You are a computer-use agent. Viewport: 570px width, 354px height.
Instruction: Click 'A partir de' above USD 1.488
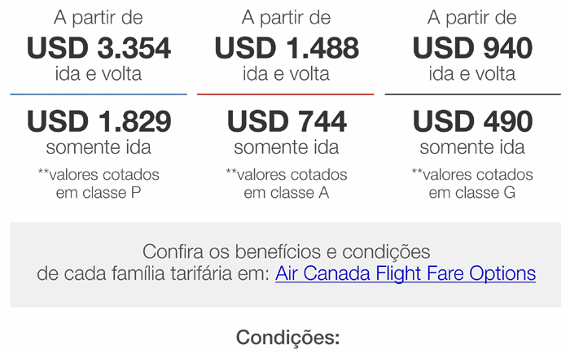pos(287,18)
